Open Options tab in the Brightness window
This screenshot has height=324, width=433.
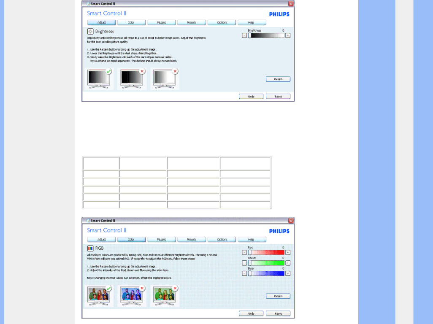[222, 22]
